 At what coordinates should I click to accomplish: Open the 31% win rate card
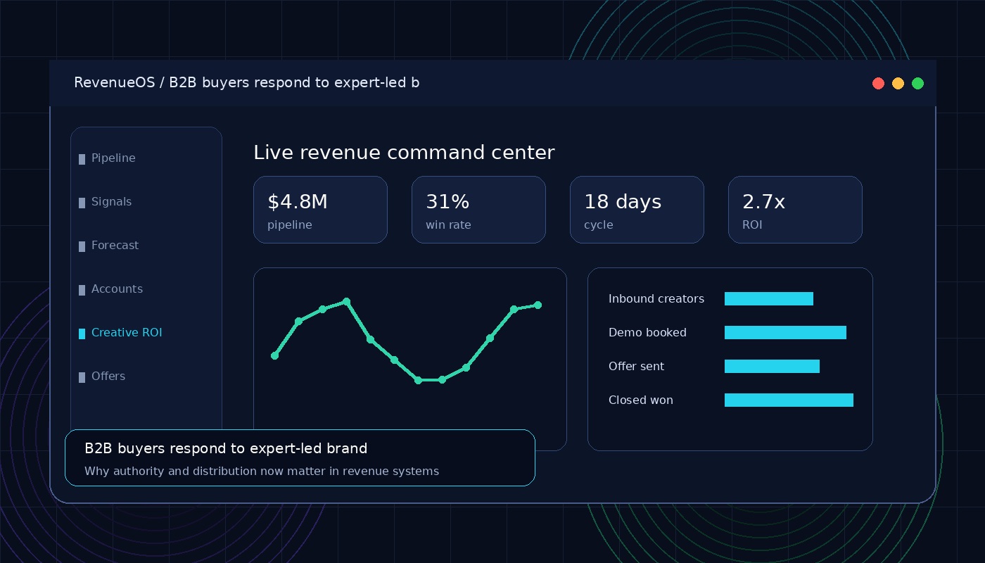[x=478, y=210]
